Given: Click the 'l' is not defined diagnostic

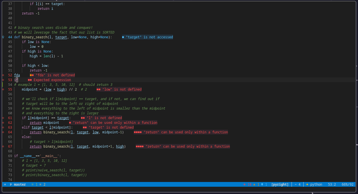Looking at the screenshot, I should pyautogui.click(x=101, y=118).
